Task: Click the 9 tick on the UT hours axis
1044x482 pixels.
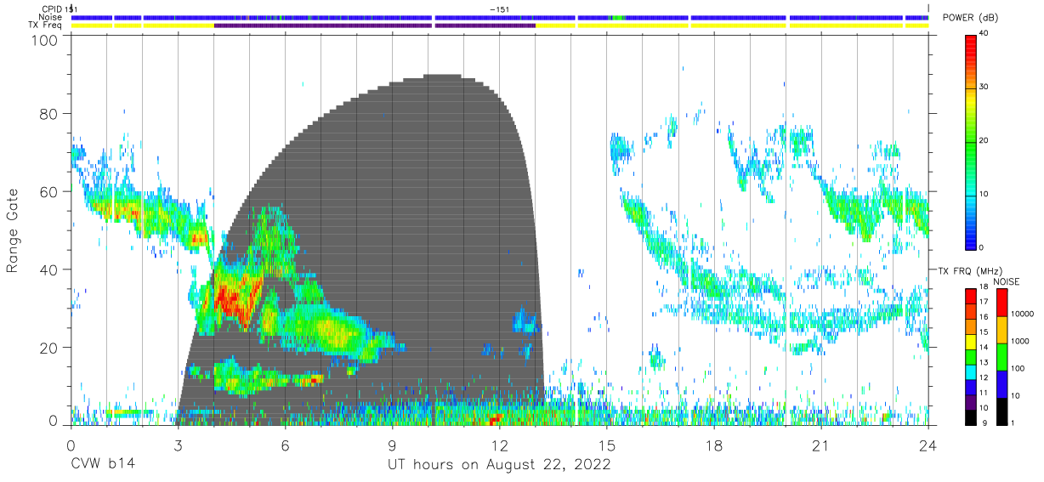Action: point(392,445)
